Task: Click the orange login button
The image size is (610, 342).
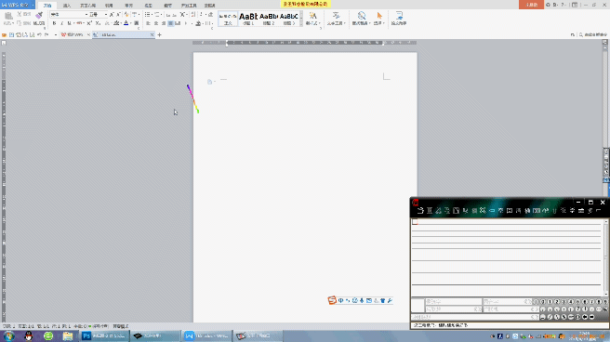Action: [x=531, y=5]
